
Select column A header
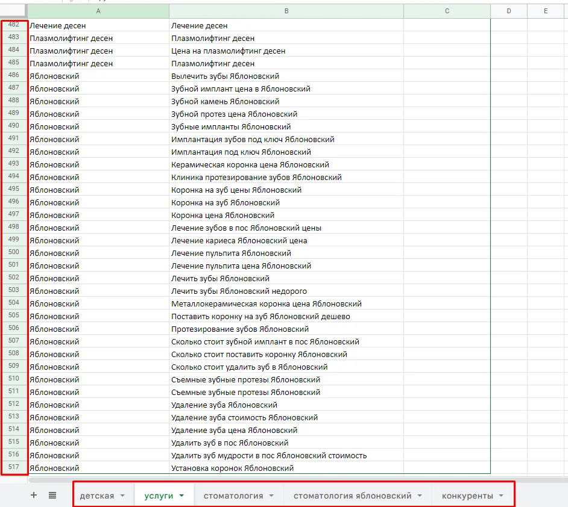(x=98, y=11)
